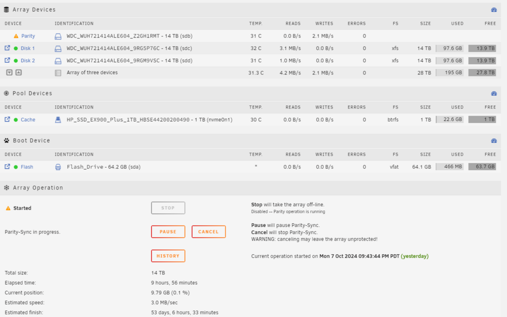Viewport: 507px width, 317px height.
Task: Click Cache filesystem 'btrfs' cell
Action: [x=393, y=120]
